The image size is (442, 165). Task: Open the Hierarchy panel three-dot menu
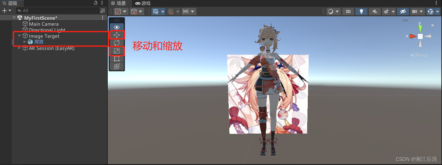click(x=103, y=3)
